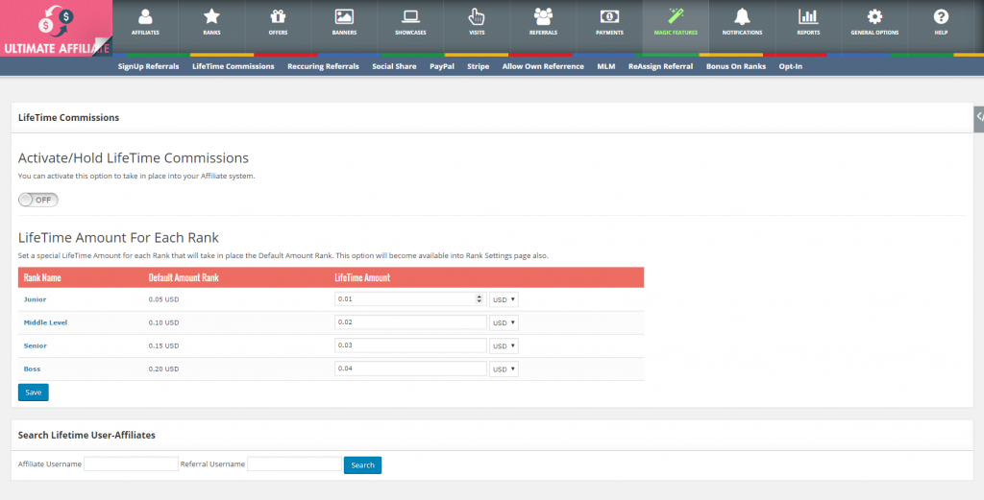Focus the Senior LifeTime Amount field
984x500 pixels.
pyautogui.click(x=410, y=345)
